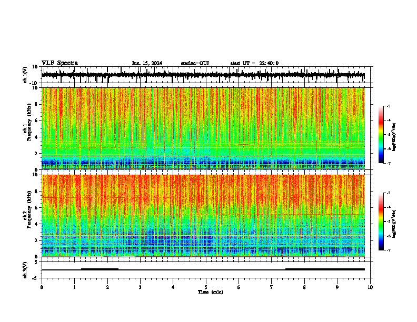
Task: Click the date text '15, 2024'
Action: pyautogui.click(x=151, y=63)
